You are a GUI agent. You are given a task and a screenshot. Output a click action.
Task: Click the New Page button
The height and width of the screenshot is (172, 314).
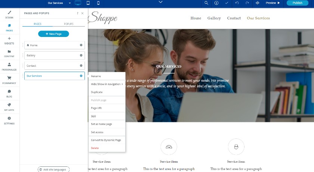53,34
